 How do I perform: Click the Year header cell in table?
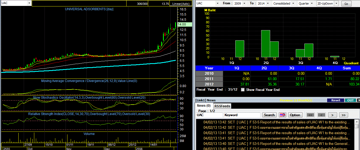click(x=209, y=68)
